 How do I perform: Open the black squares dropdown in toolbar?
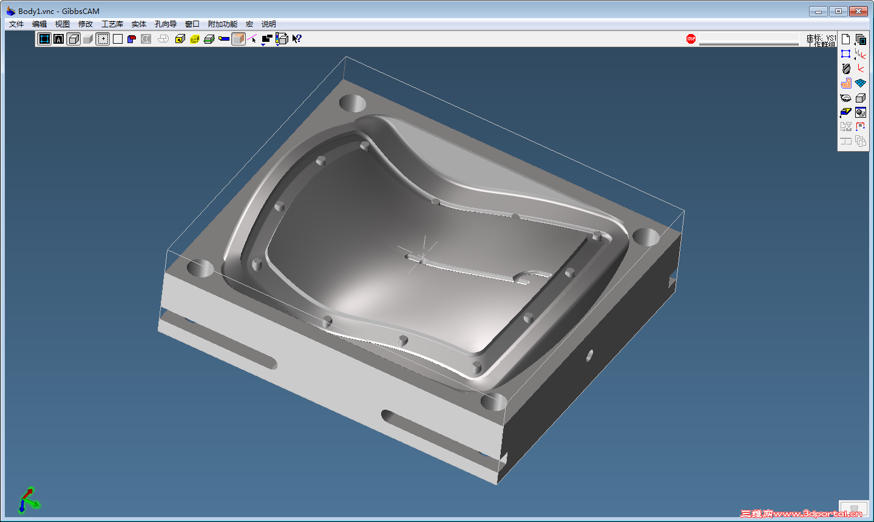pos(267,39)
